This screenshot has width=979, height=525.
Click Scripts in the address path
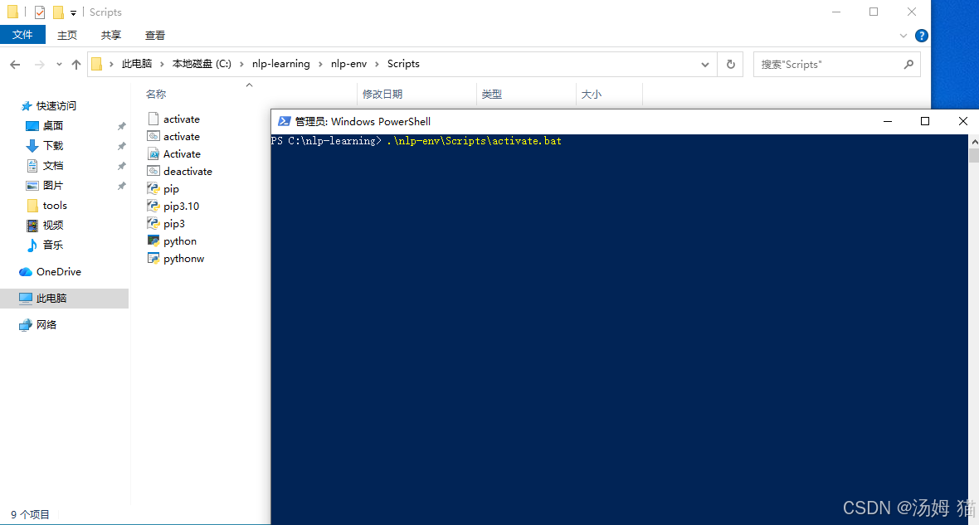pyautogui.click(x=403, y=64)
